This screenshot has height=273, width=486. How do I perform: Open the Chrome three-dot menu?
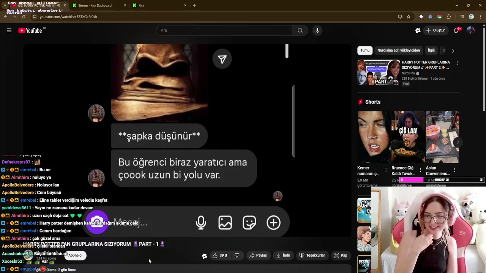click(480, 17)
